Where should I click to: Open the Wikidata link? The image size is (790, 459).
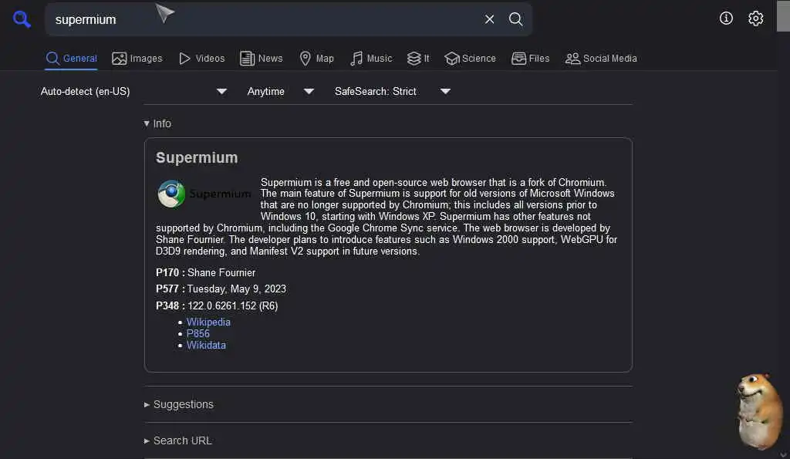coord(206,345)
